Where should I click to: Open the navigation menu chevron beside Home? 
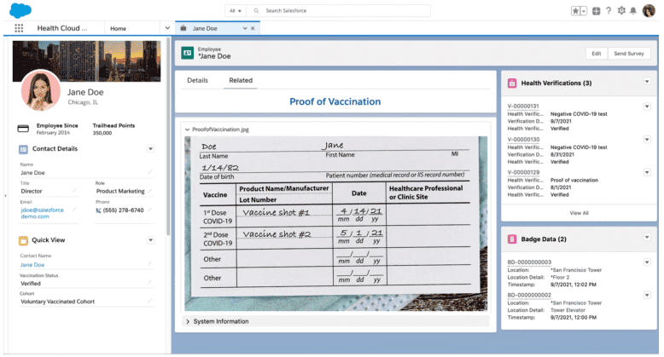click(167, 28)
